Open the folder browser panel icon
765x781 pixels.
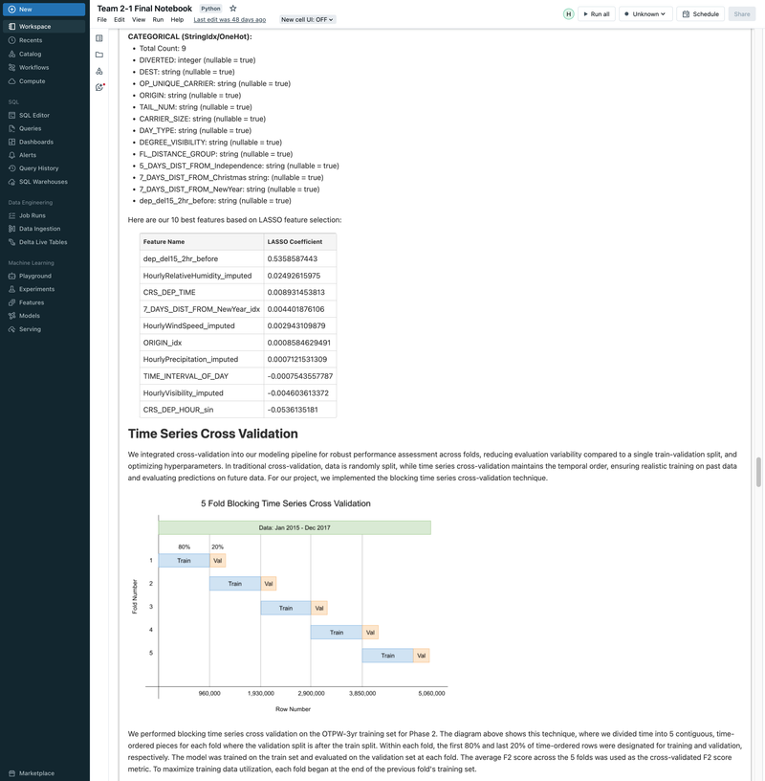tap(99, 54)
